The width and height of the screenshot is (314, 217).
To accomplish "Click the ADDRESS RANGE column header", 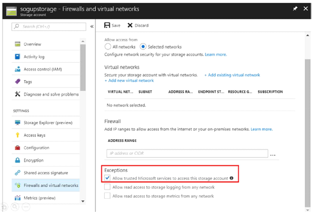I will 122,140.
